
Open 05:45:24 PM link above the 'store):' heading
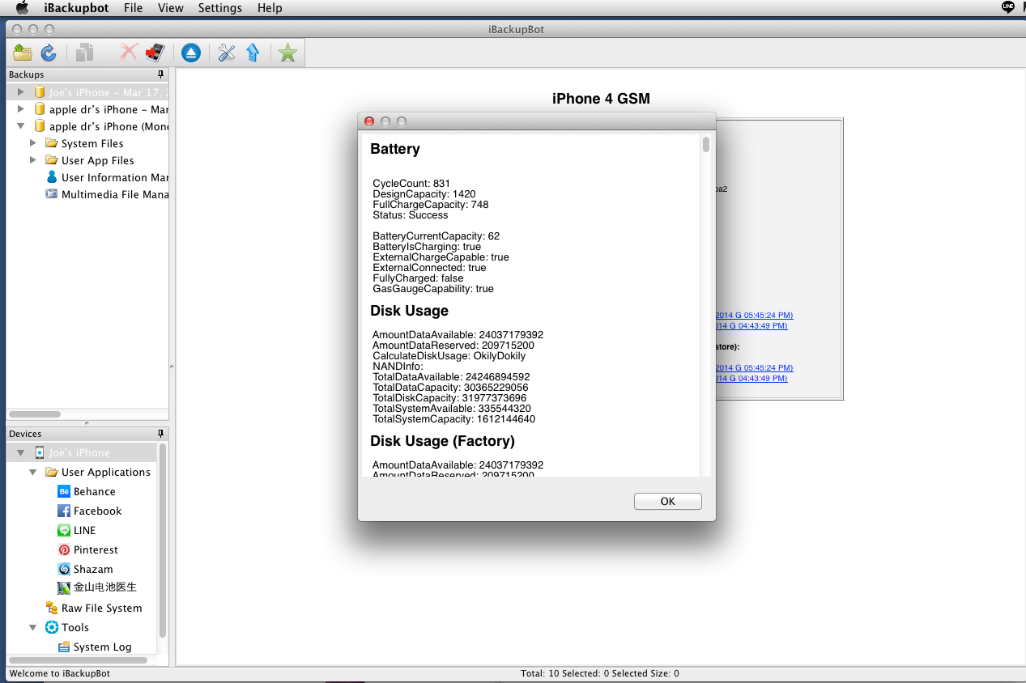point(754,316)
